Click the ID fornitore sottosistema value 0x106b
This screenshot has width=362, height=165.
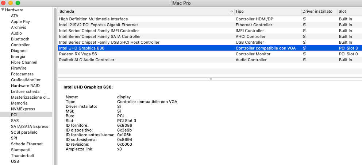[125, 135]
